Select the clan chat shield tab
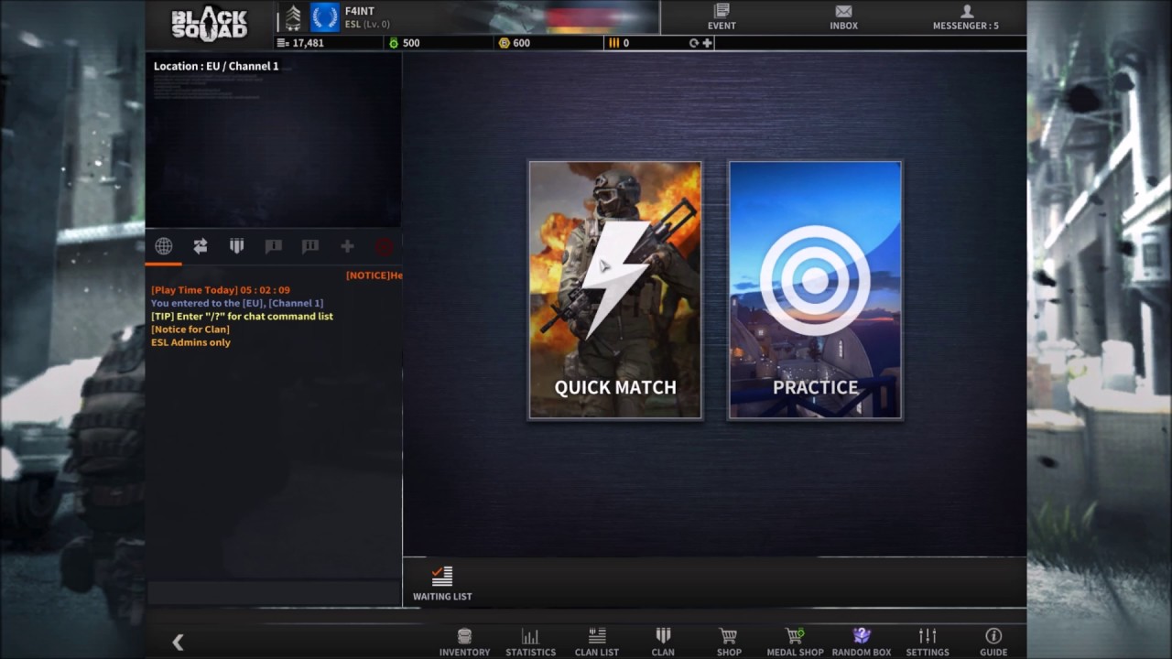This screenshot has height=659, width=1172. point(236,245)
